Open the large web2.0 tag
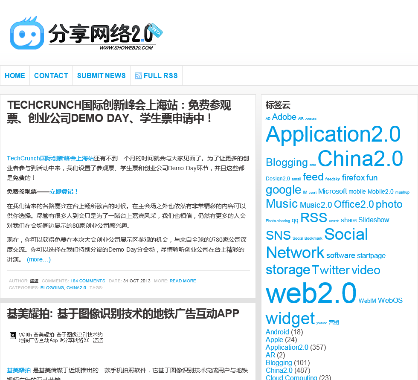The image size is (418, 380). tap(311, 293)
